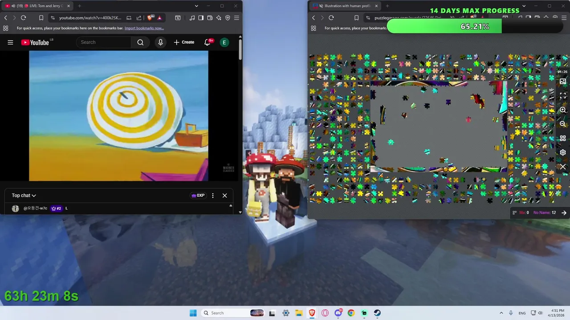Open File Explorer from the taskbar
570x320 pixels.
(299, 313)
